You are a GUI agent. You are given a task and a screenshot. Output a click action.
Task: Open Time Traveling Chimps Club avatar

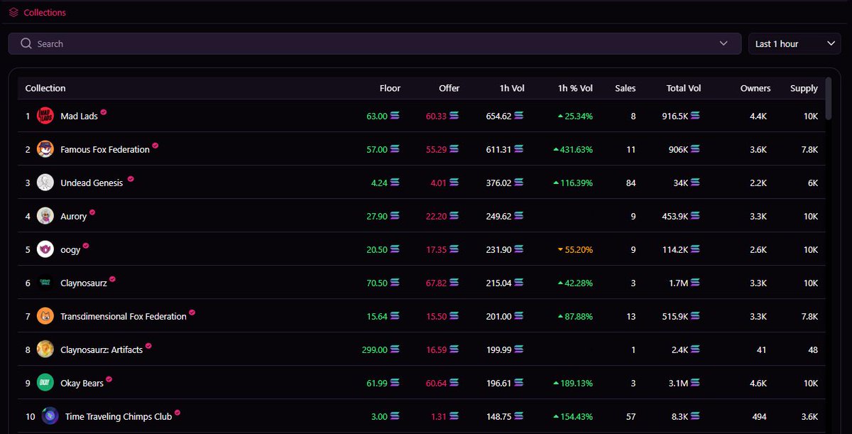pyautogui.click(x=50, y=416)
